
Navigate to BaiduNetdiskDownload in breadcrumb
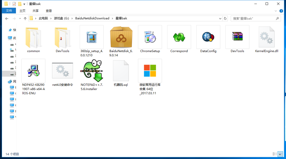(92, 18)
